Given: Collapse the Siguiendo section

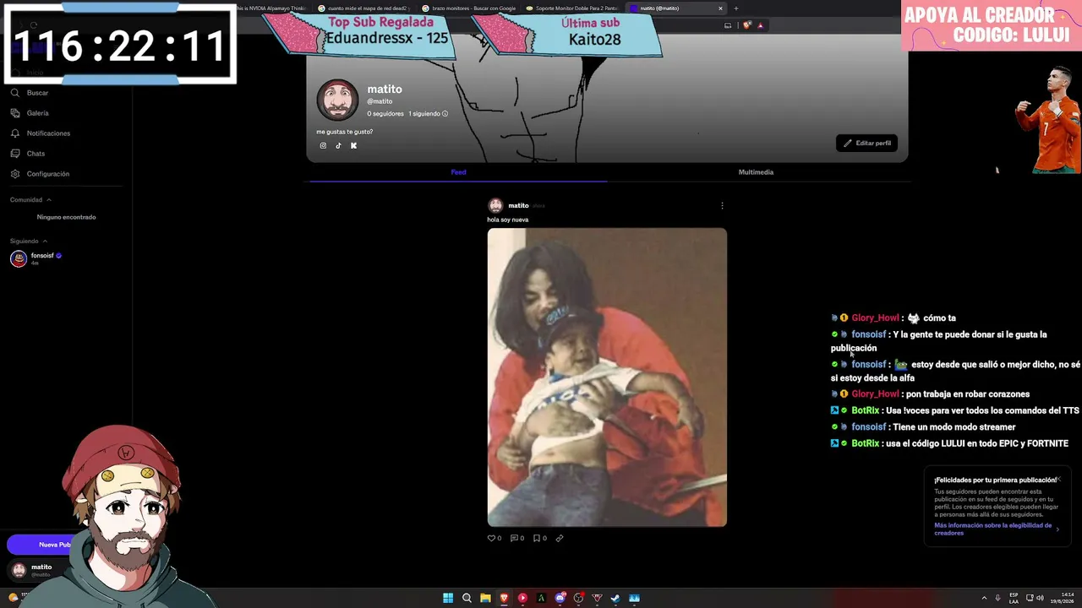Looking at the screenshot, I should point(28,241).
